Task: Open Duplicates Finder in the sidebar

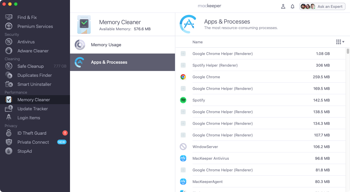Action: pyautogui.click(x=35, y=75)
